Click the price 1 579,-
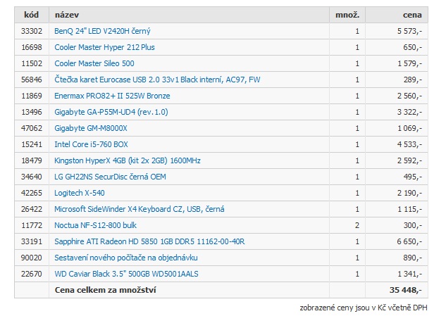The image size is (446, 316). pos(409,63)
